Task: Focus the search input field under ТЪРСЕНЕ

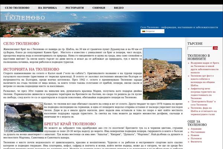Action: pyautogui.click(x=200, y=48)
